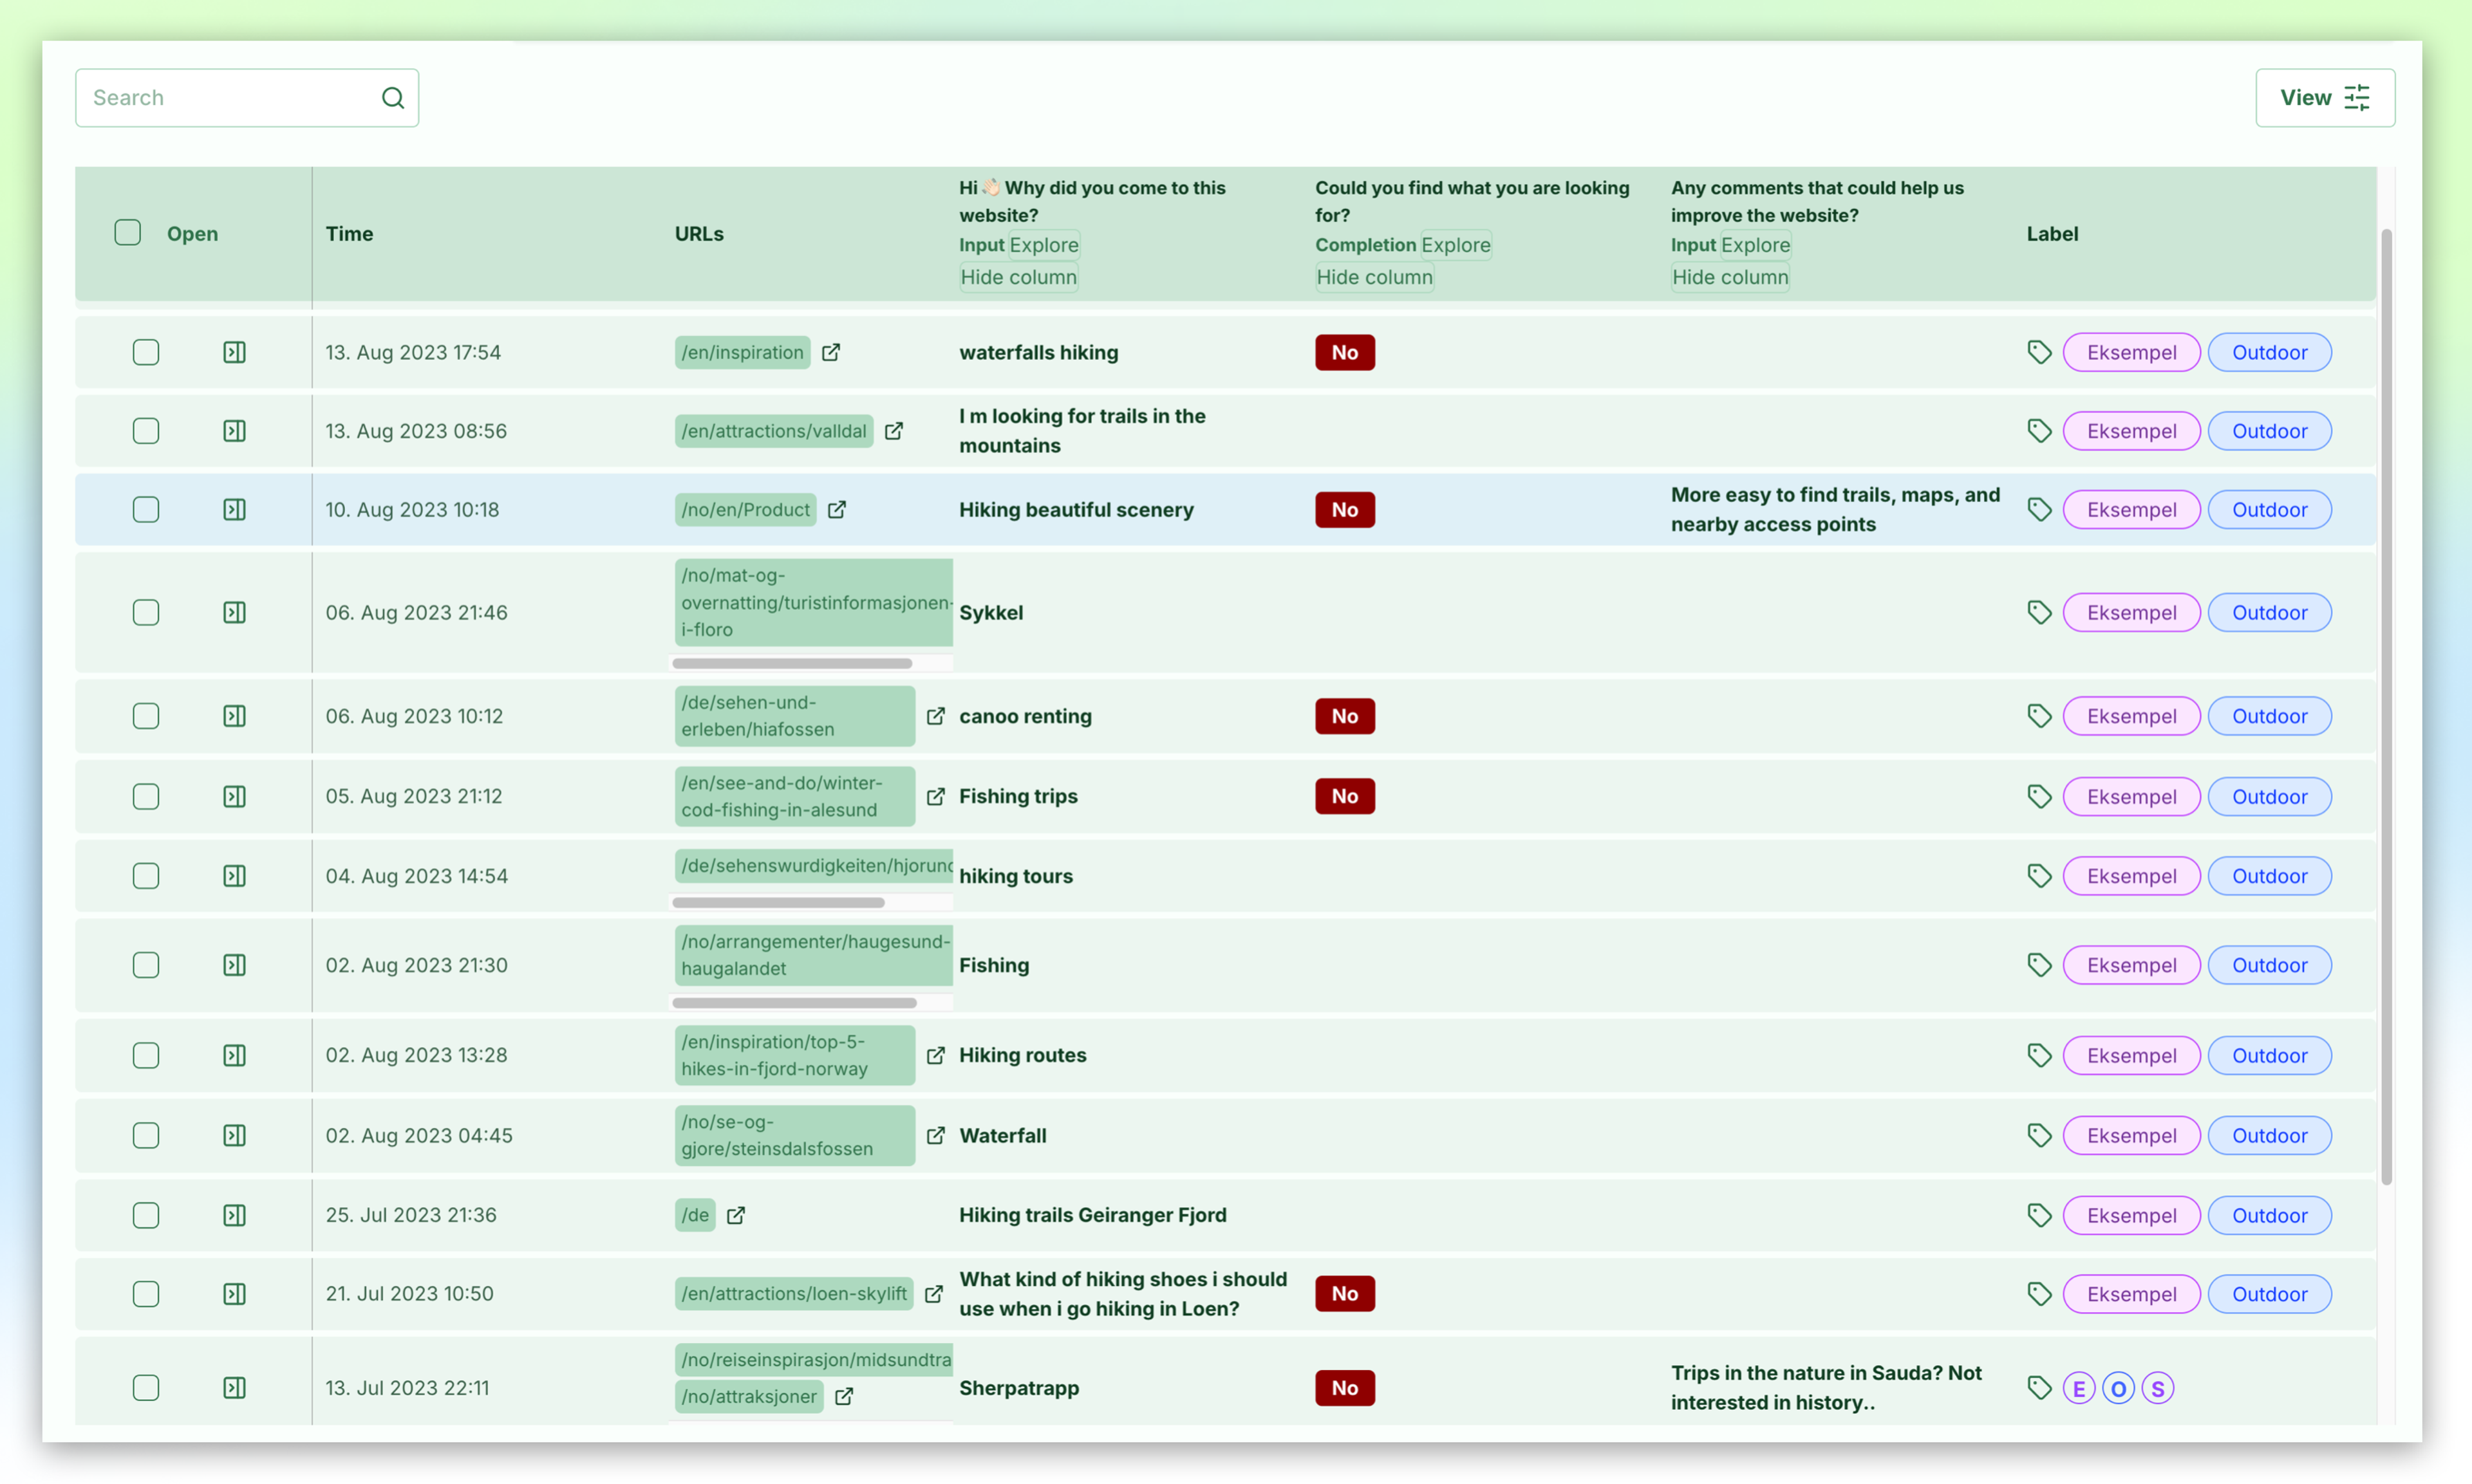Click horizontal scrollbar under turistinformasjonen URL
The image size is (2472, 1484).
click(x=792, y=664)
